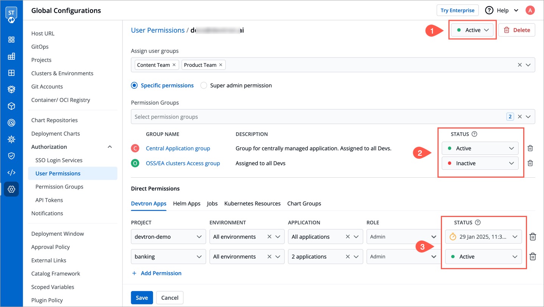Open Bulk Edit gear-sun sidebar icon
This screenshot has height=307, width=544.
coord(11,140)
